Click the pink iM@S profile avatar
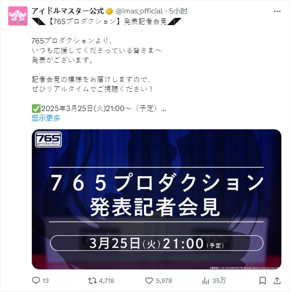The image size is (291, 292). tap(18, 16)
